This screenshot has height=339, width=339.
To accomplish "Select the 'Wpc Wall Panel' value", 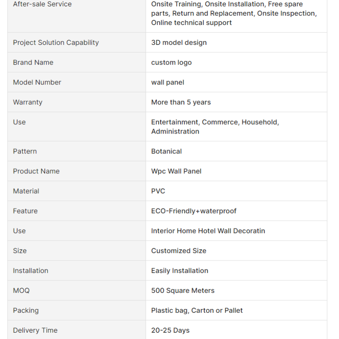I will tap(176, 171).
